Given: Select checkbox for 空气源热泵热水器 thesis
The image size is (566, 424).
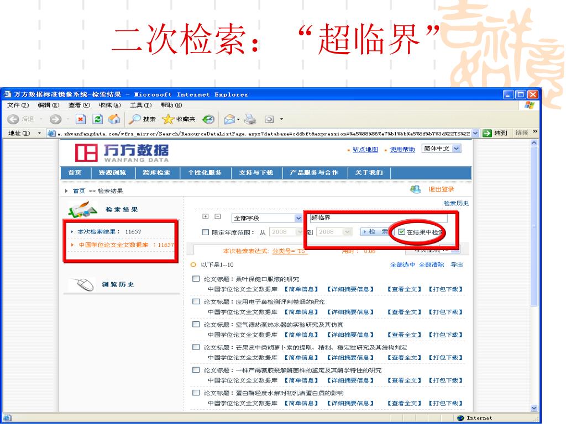Looking at the screenshot, I should tap(196, 324).
